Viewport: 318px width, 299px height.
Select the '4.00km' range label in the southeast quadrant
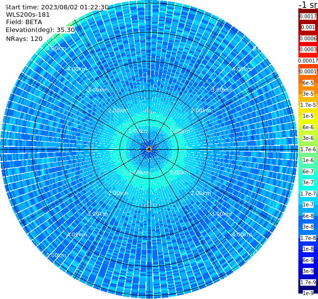point(242,234)
